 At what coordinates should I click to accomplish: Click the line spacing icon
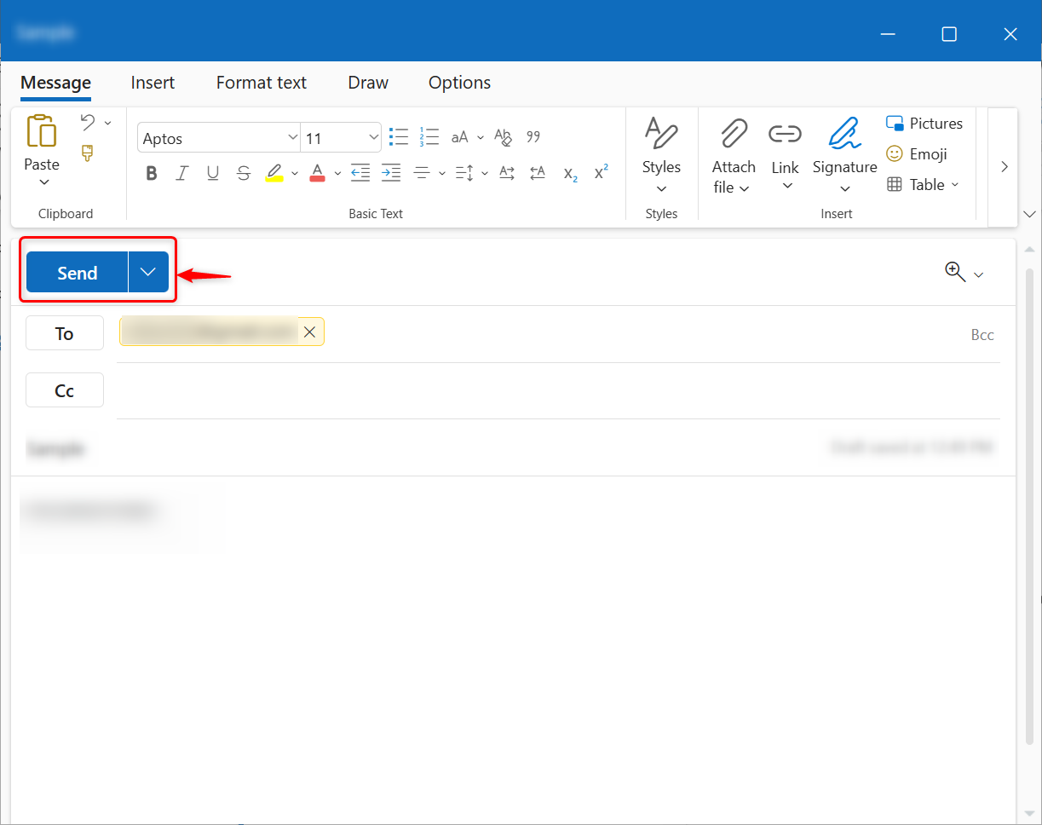(463, 173)
